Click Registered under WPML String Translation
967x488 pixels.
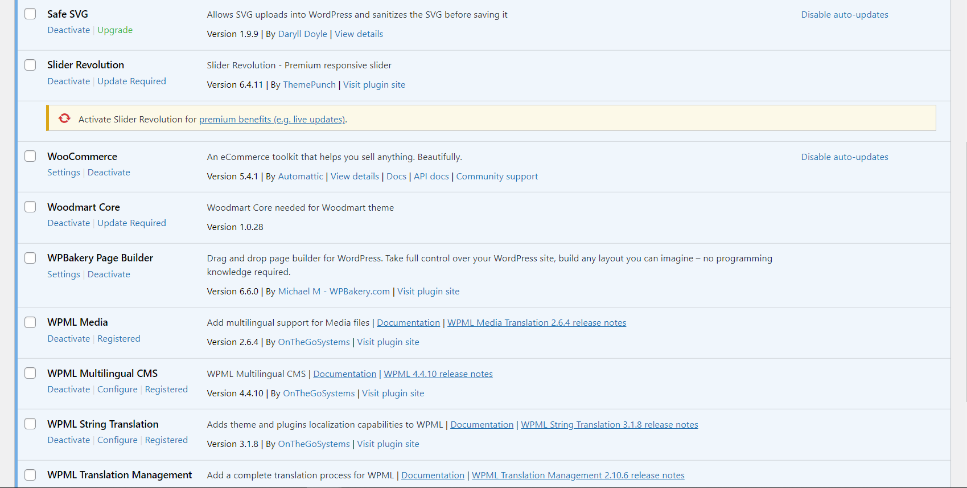pyautogui.click(x=166, y=440)
